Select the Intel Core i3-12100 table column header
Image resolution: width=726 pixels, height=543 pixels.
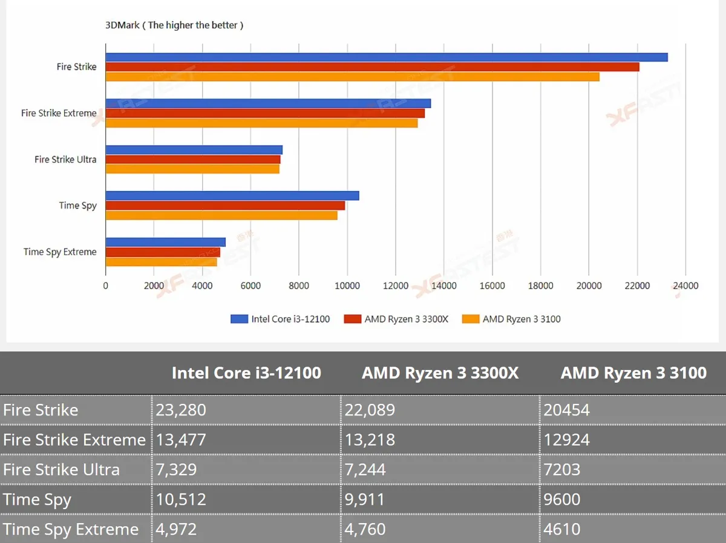tap(246, 372)
